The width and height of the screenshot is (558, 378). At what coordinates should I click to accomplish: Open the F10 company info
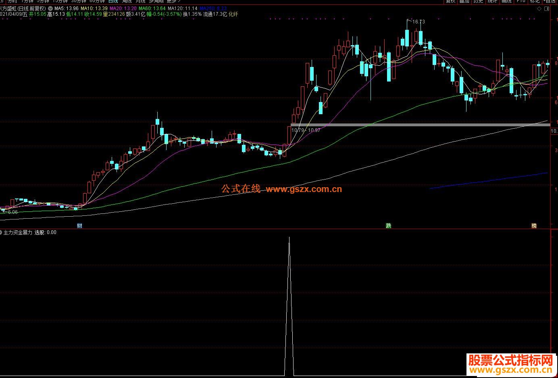tap(521, 2)
